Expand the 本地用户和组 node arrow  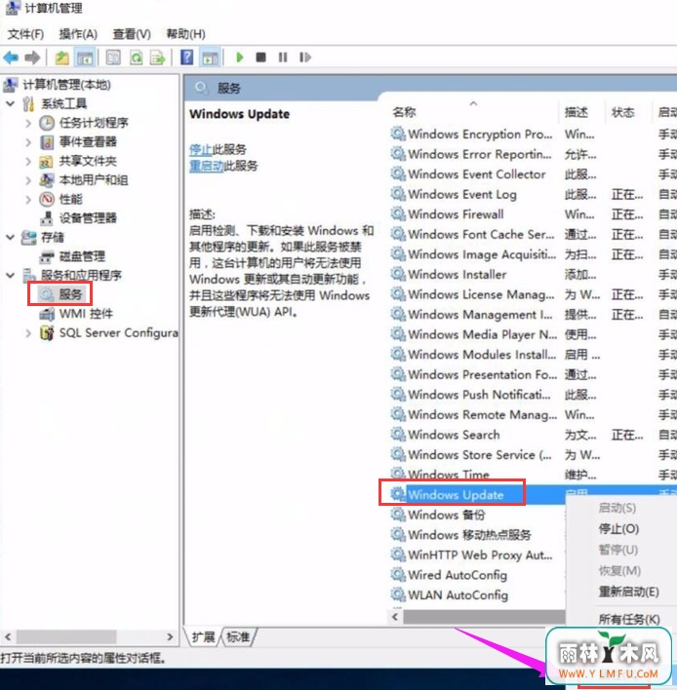tap(28, 180)
